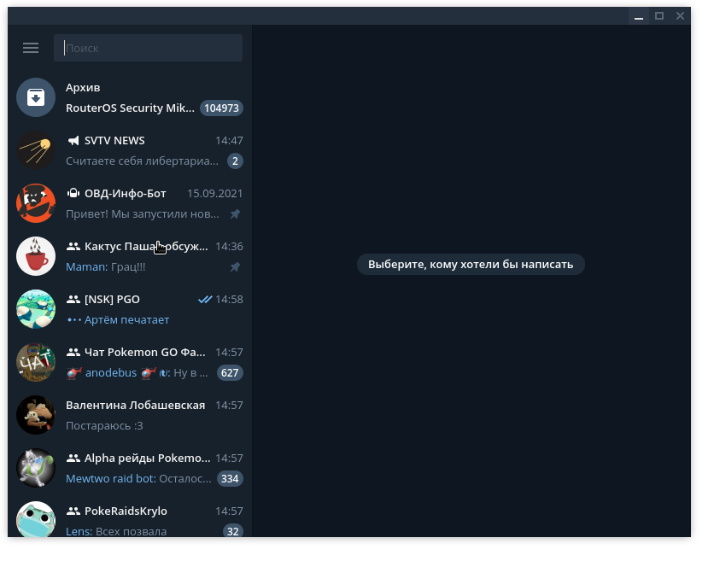
Task: Click the 104973 unread badge on Архив
Action: pyautogui.click(x=221, y=108)
